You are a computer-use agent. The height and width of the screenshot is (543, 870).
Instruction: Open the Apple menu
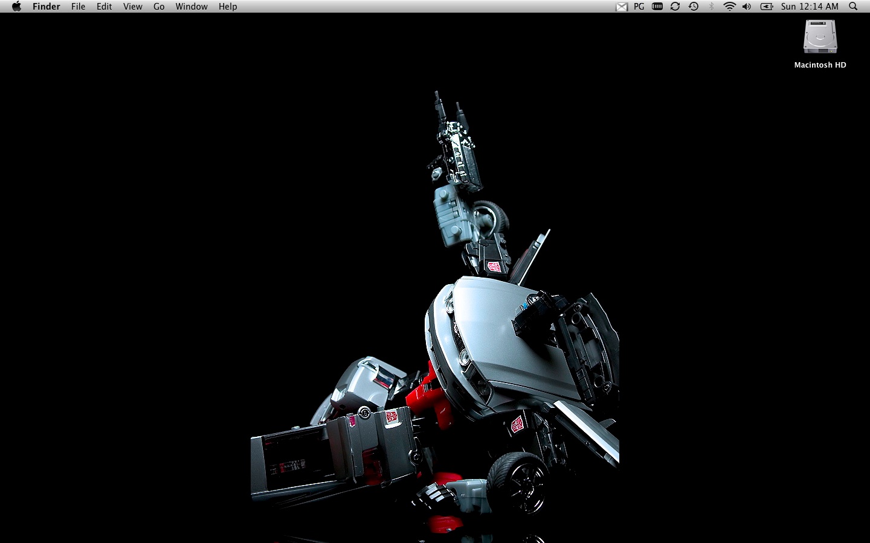pyautogui.click(x=16, y=7)
